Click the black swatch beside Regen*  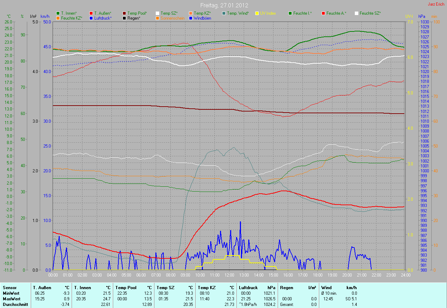124,18
